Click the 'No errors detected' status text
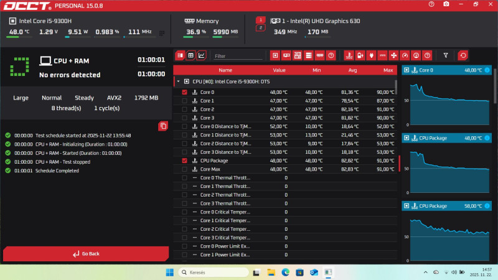Screen dimensions: 498x280 tap(70, 75)
